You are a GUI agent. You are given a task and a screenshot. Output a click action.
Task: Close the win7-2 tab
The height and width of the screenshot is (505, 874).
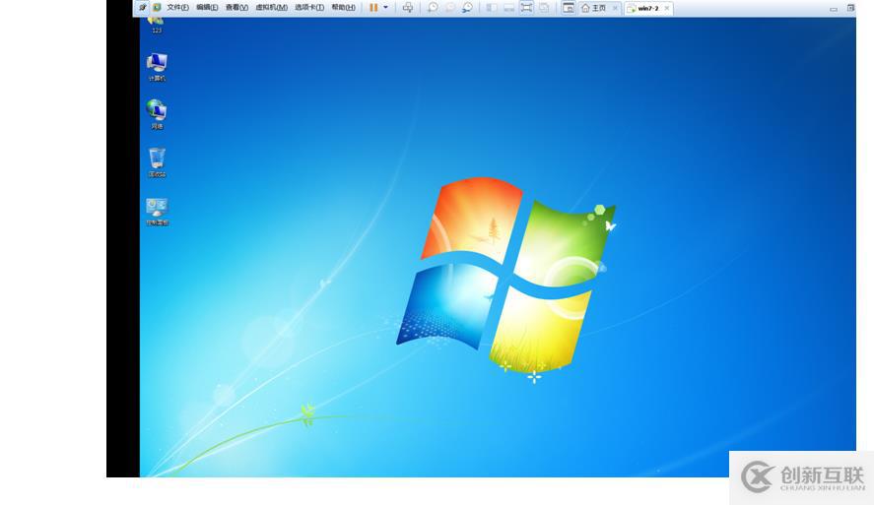click(x=667, y=8)
